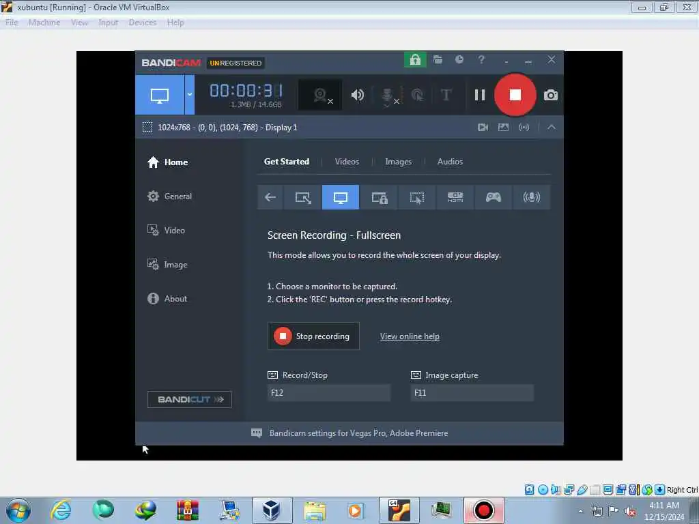Show hidden tray icons arrow
Viewport: 699px width, 524px height.
580,511
